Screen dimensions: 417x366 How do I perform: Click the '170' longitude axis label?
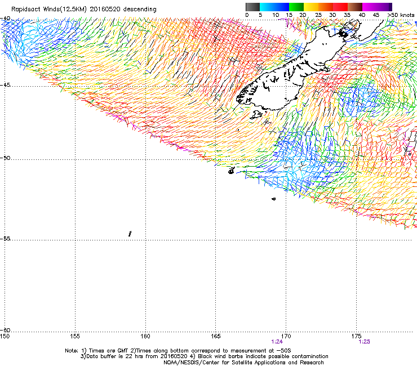click(286, 337)
